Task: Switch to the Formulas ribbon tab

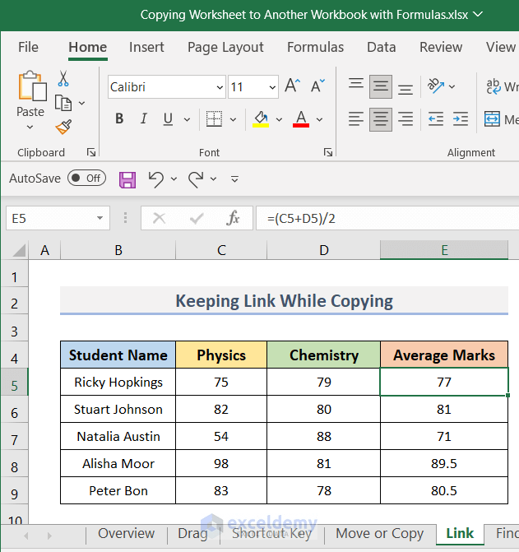Action: pos(315,47)
